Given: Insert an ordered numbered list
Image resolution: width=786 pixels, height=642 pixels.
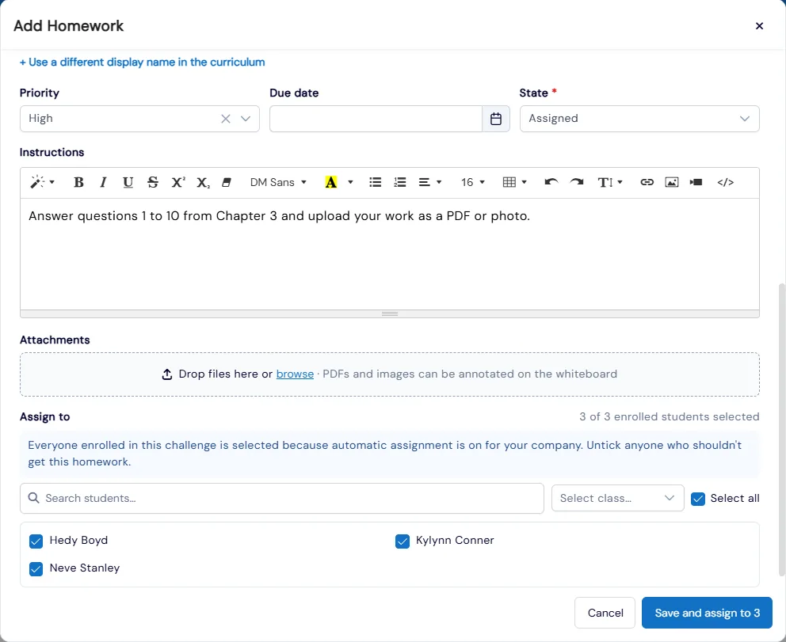Looking at the screenshot, I should [400, 182].
